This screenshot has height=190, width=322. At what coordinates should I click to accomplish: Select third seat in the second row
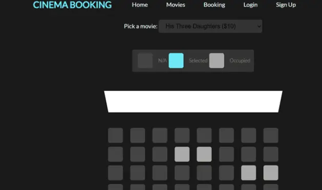[x=160, y=154]
